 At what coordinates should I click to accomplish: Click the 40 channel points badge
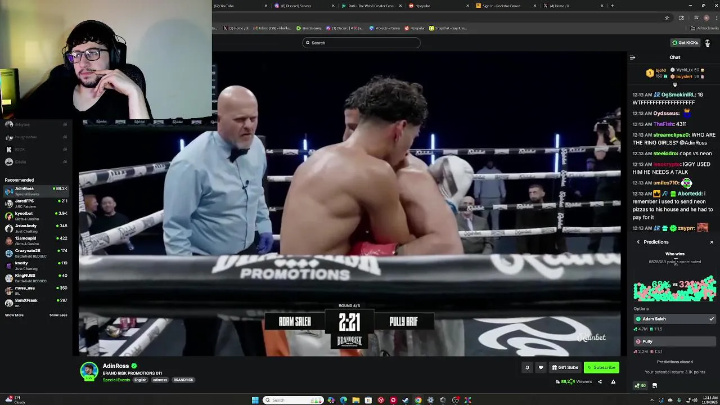[x=640, y=385]
